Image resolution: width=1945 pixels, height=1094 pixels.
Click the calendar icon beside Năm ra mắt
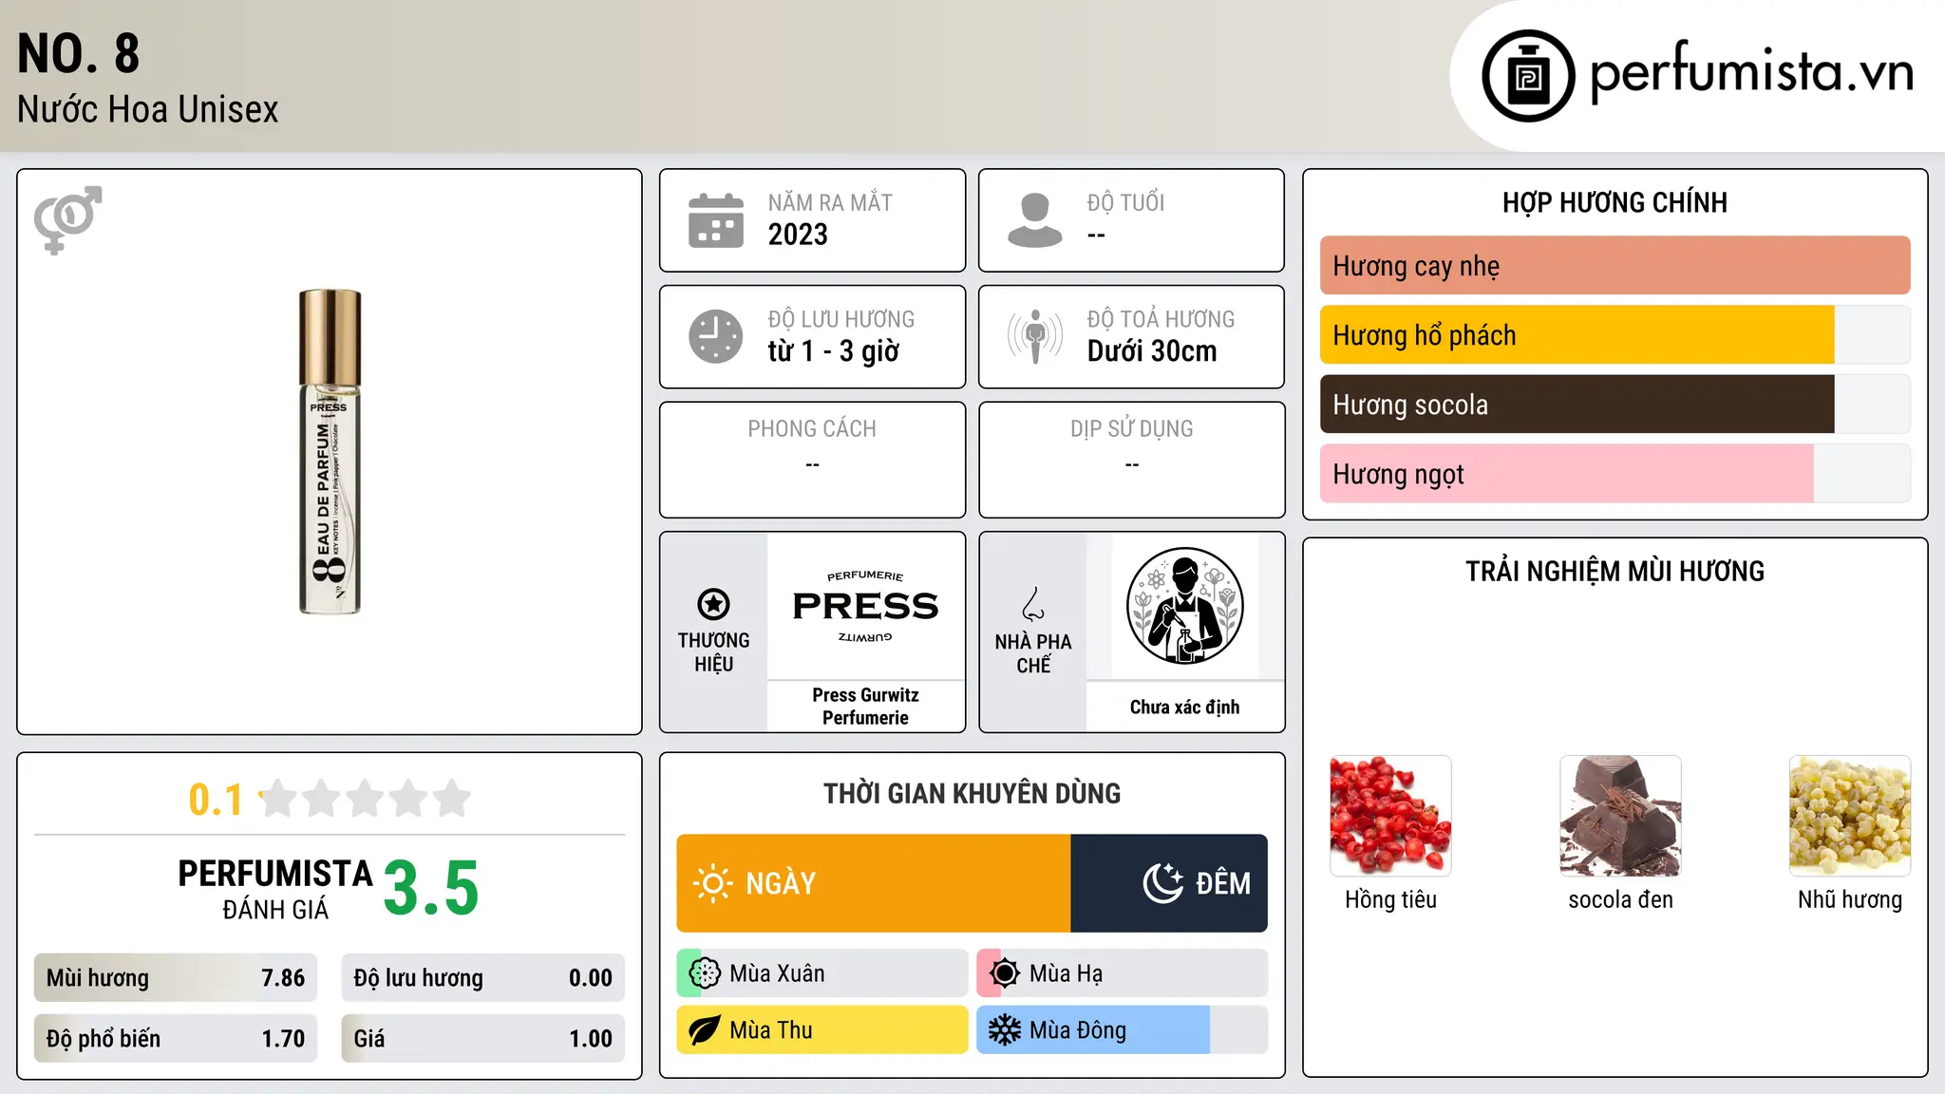pos(716,220)
